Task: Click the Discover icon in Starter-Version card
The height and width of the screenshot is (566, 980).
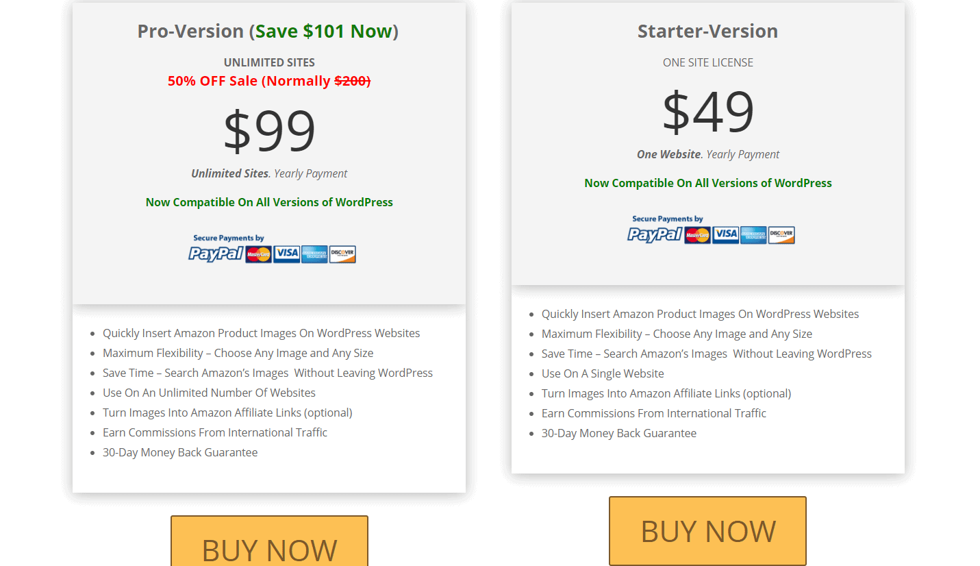Action: 781,235
